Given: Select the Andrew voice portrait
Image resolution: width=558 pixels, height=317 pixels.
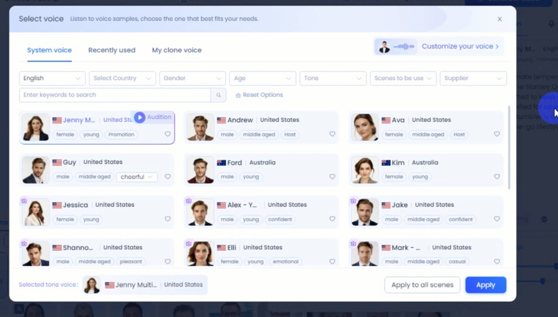Looking at the screenshot, I should pos(200,128).
